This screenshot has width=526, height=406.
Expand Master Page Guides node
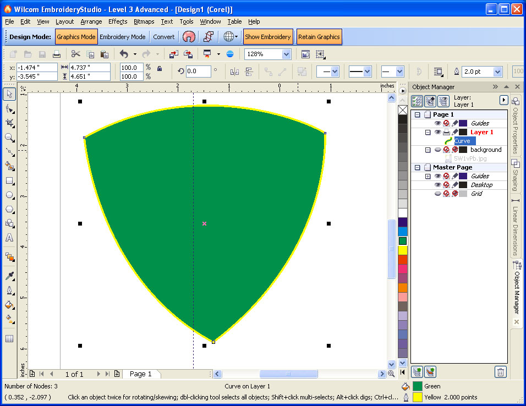click(x=428, y=176)
